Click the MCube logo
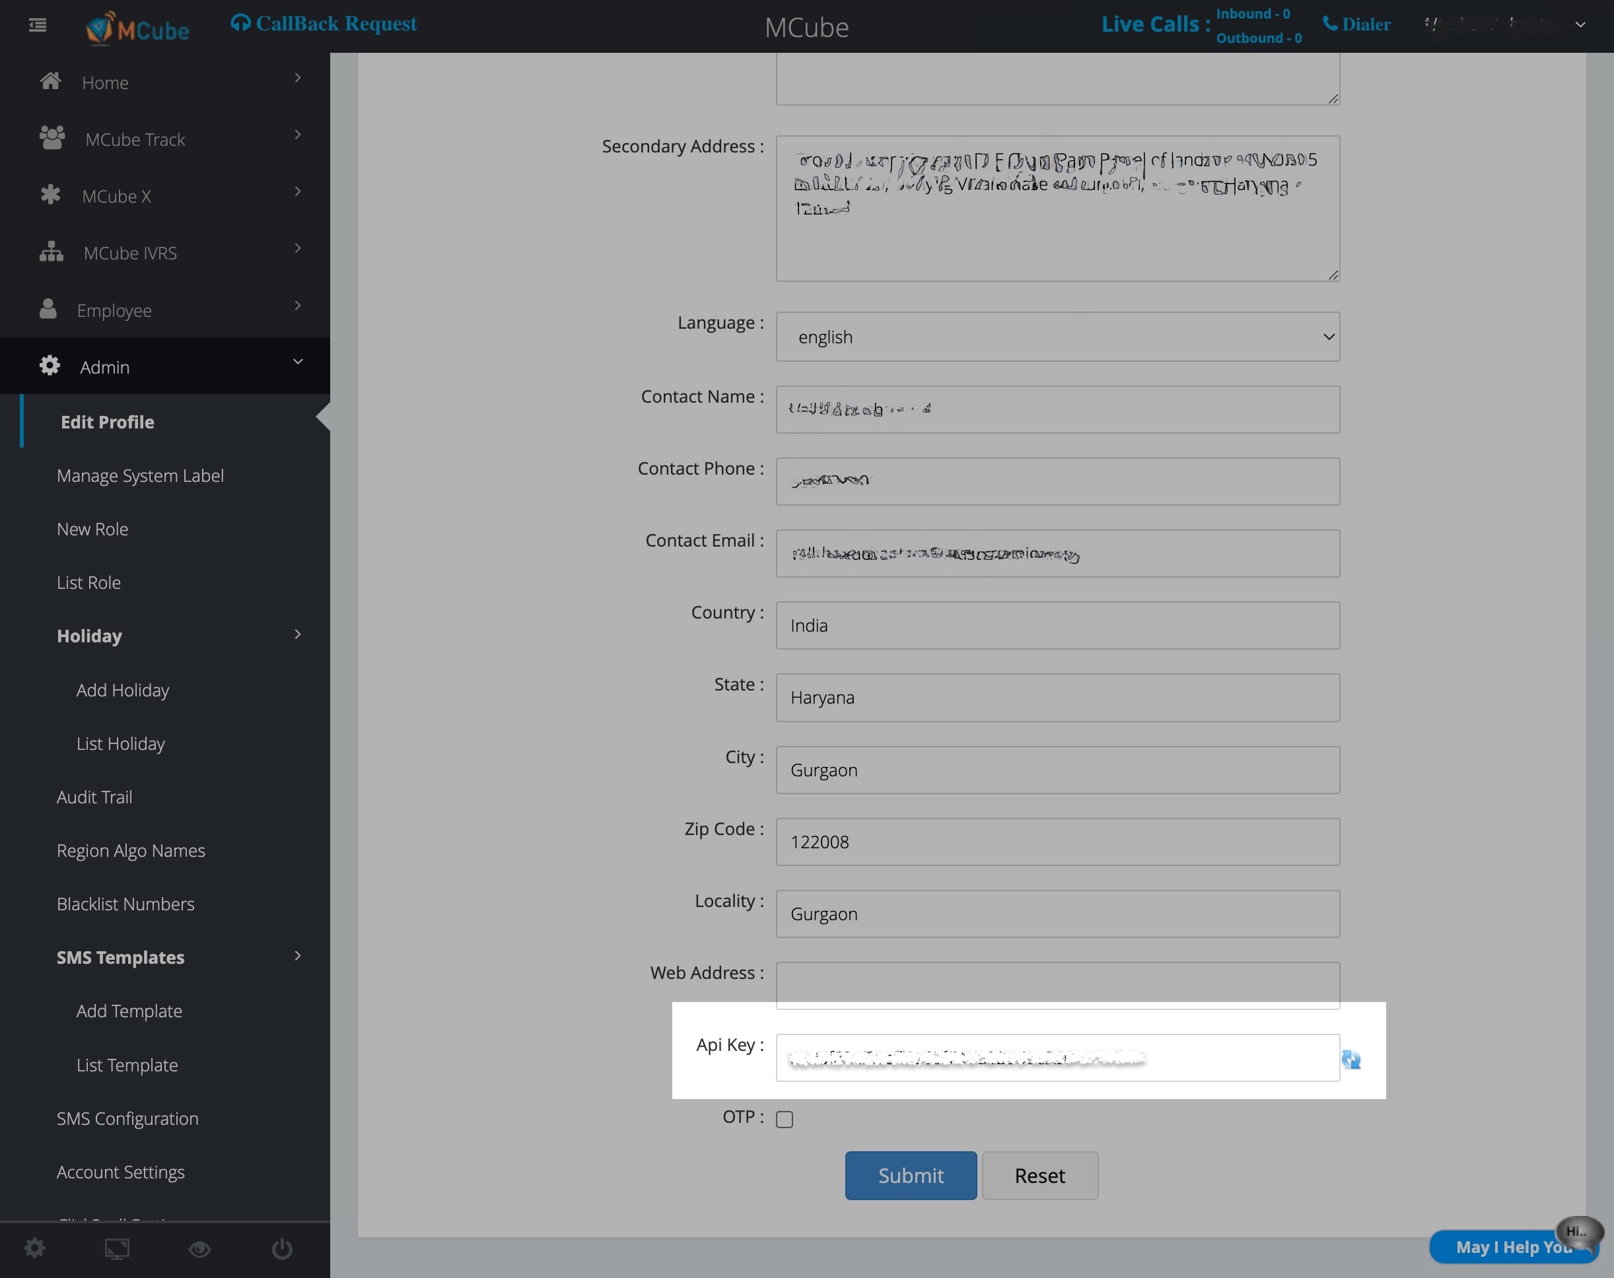 (137, 28)
